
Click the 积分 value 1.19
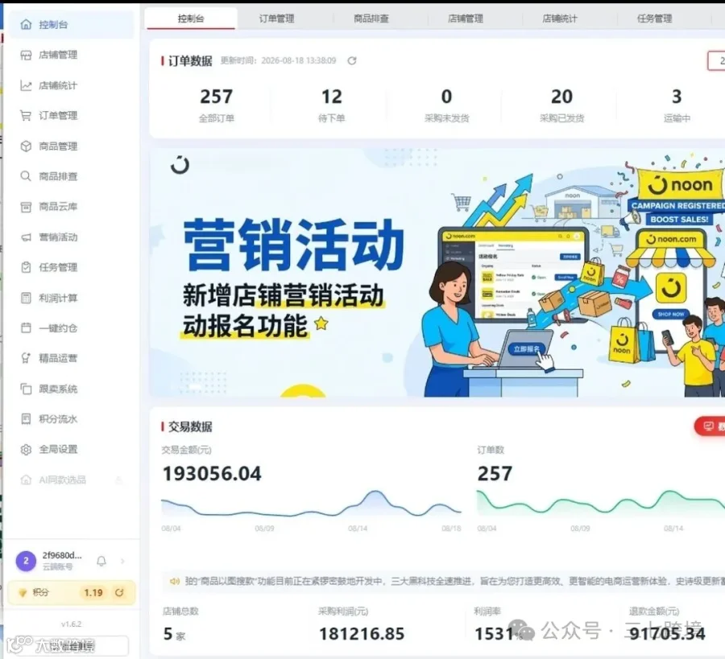pyautogui.click(x=93, y=592)
